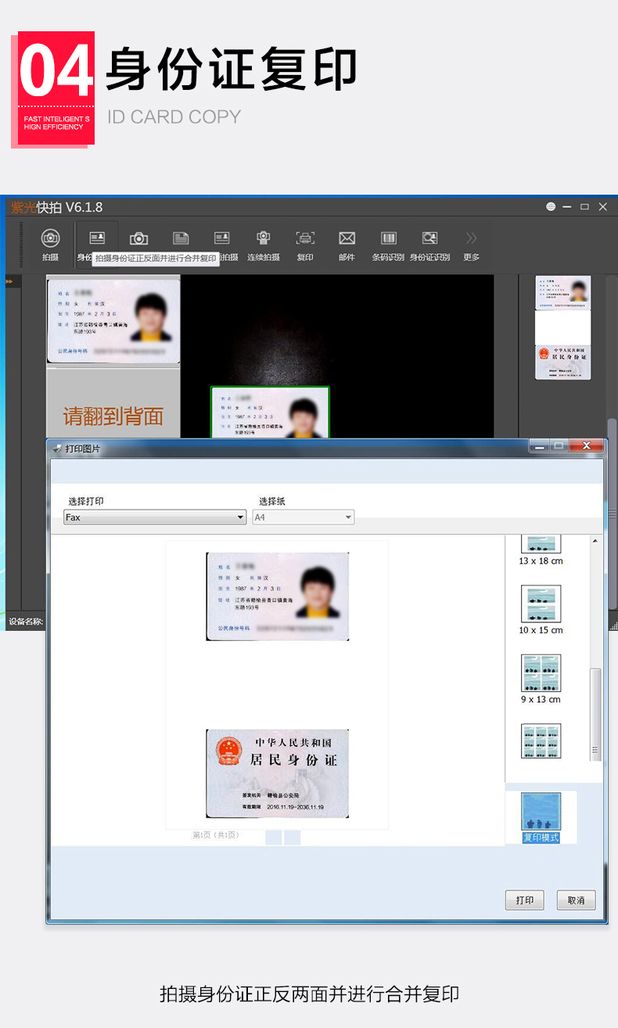Click the layout list scroll-up arrow
Viewport: 618px width, 1028px height.
coord(595,541)
